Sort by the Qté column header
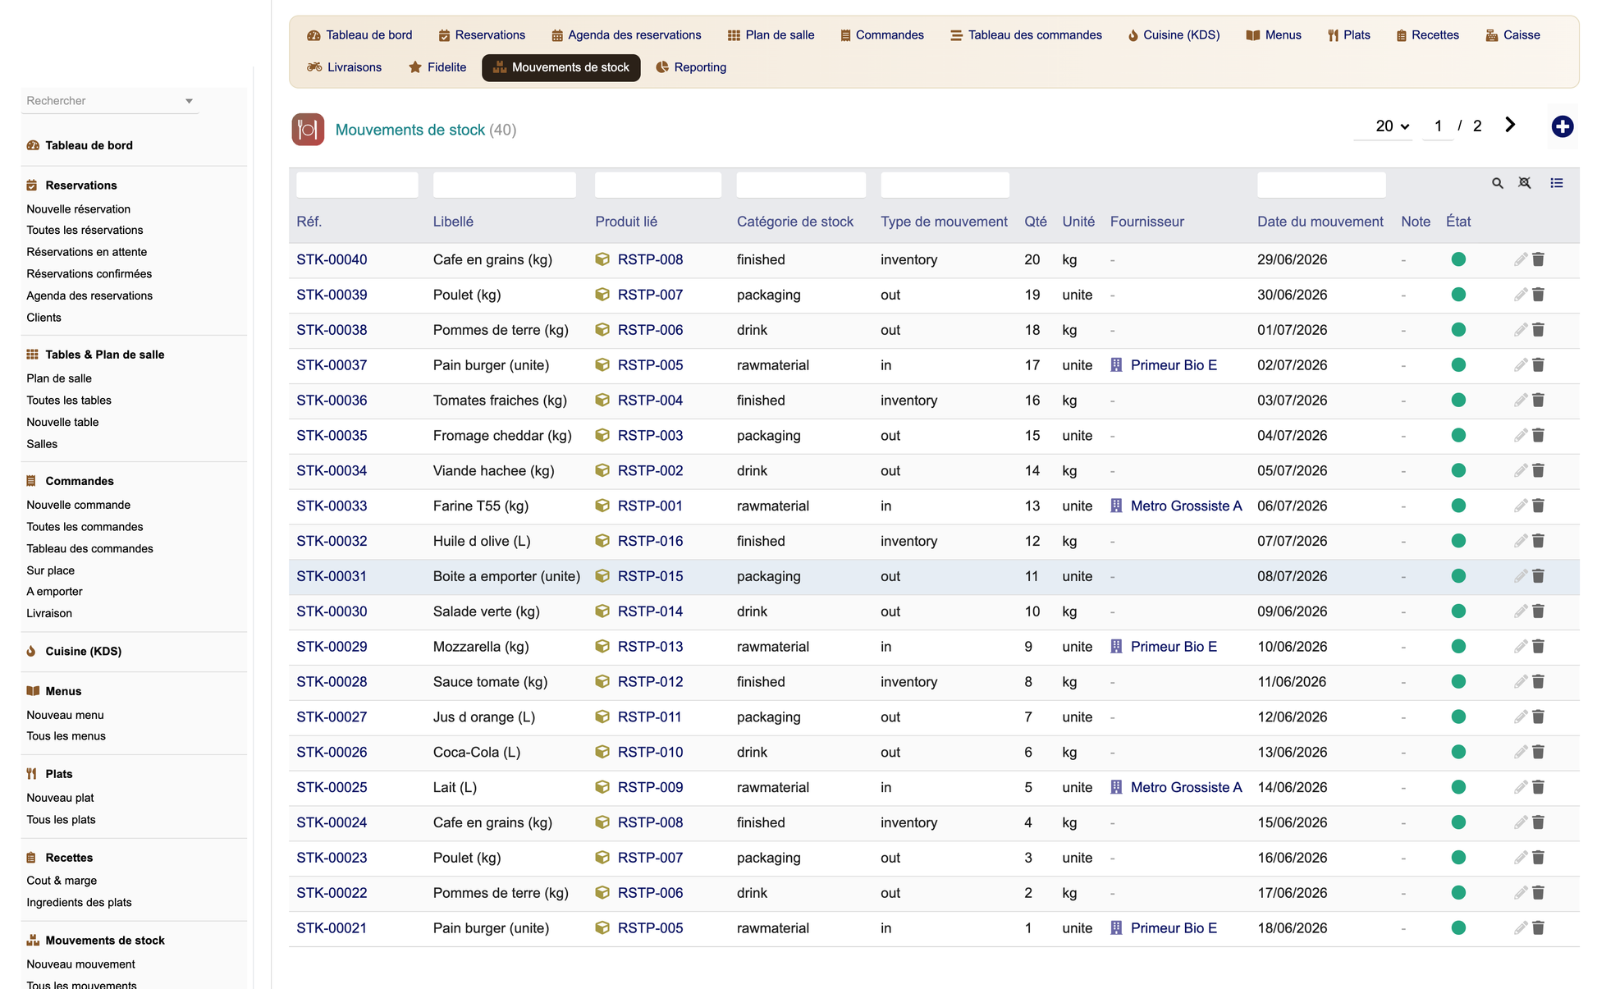 [x=1035, y=222]
